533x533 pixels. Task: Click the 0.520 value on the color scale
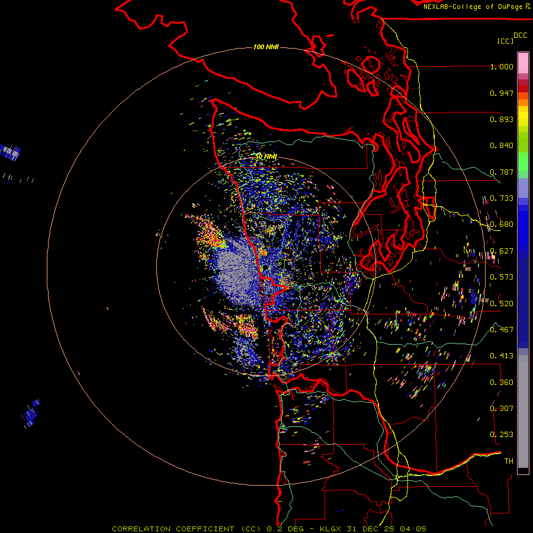point(502,304)
